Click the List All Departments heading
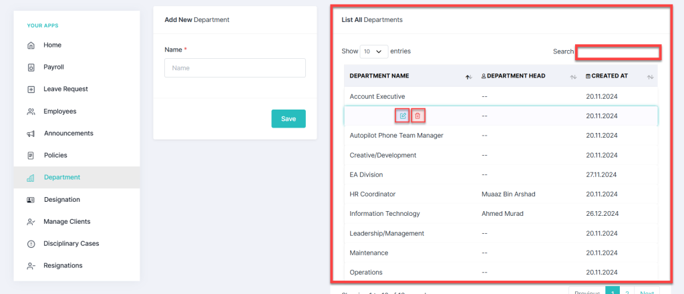The image size is (684, 294). pyautogui.click(x=372, y=19)
